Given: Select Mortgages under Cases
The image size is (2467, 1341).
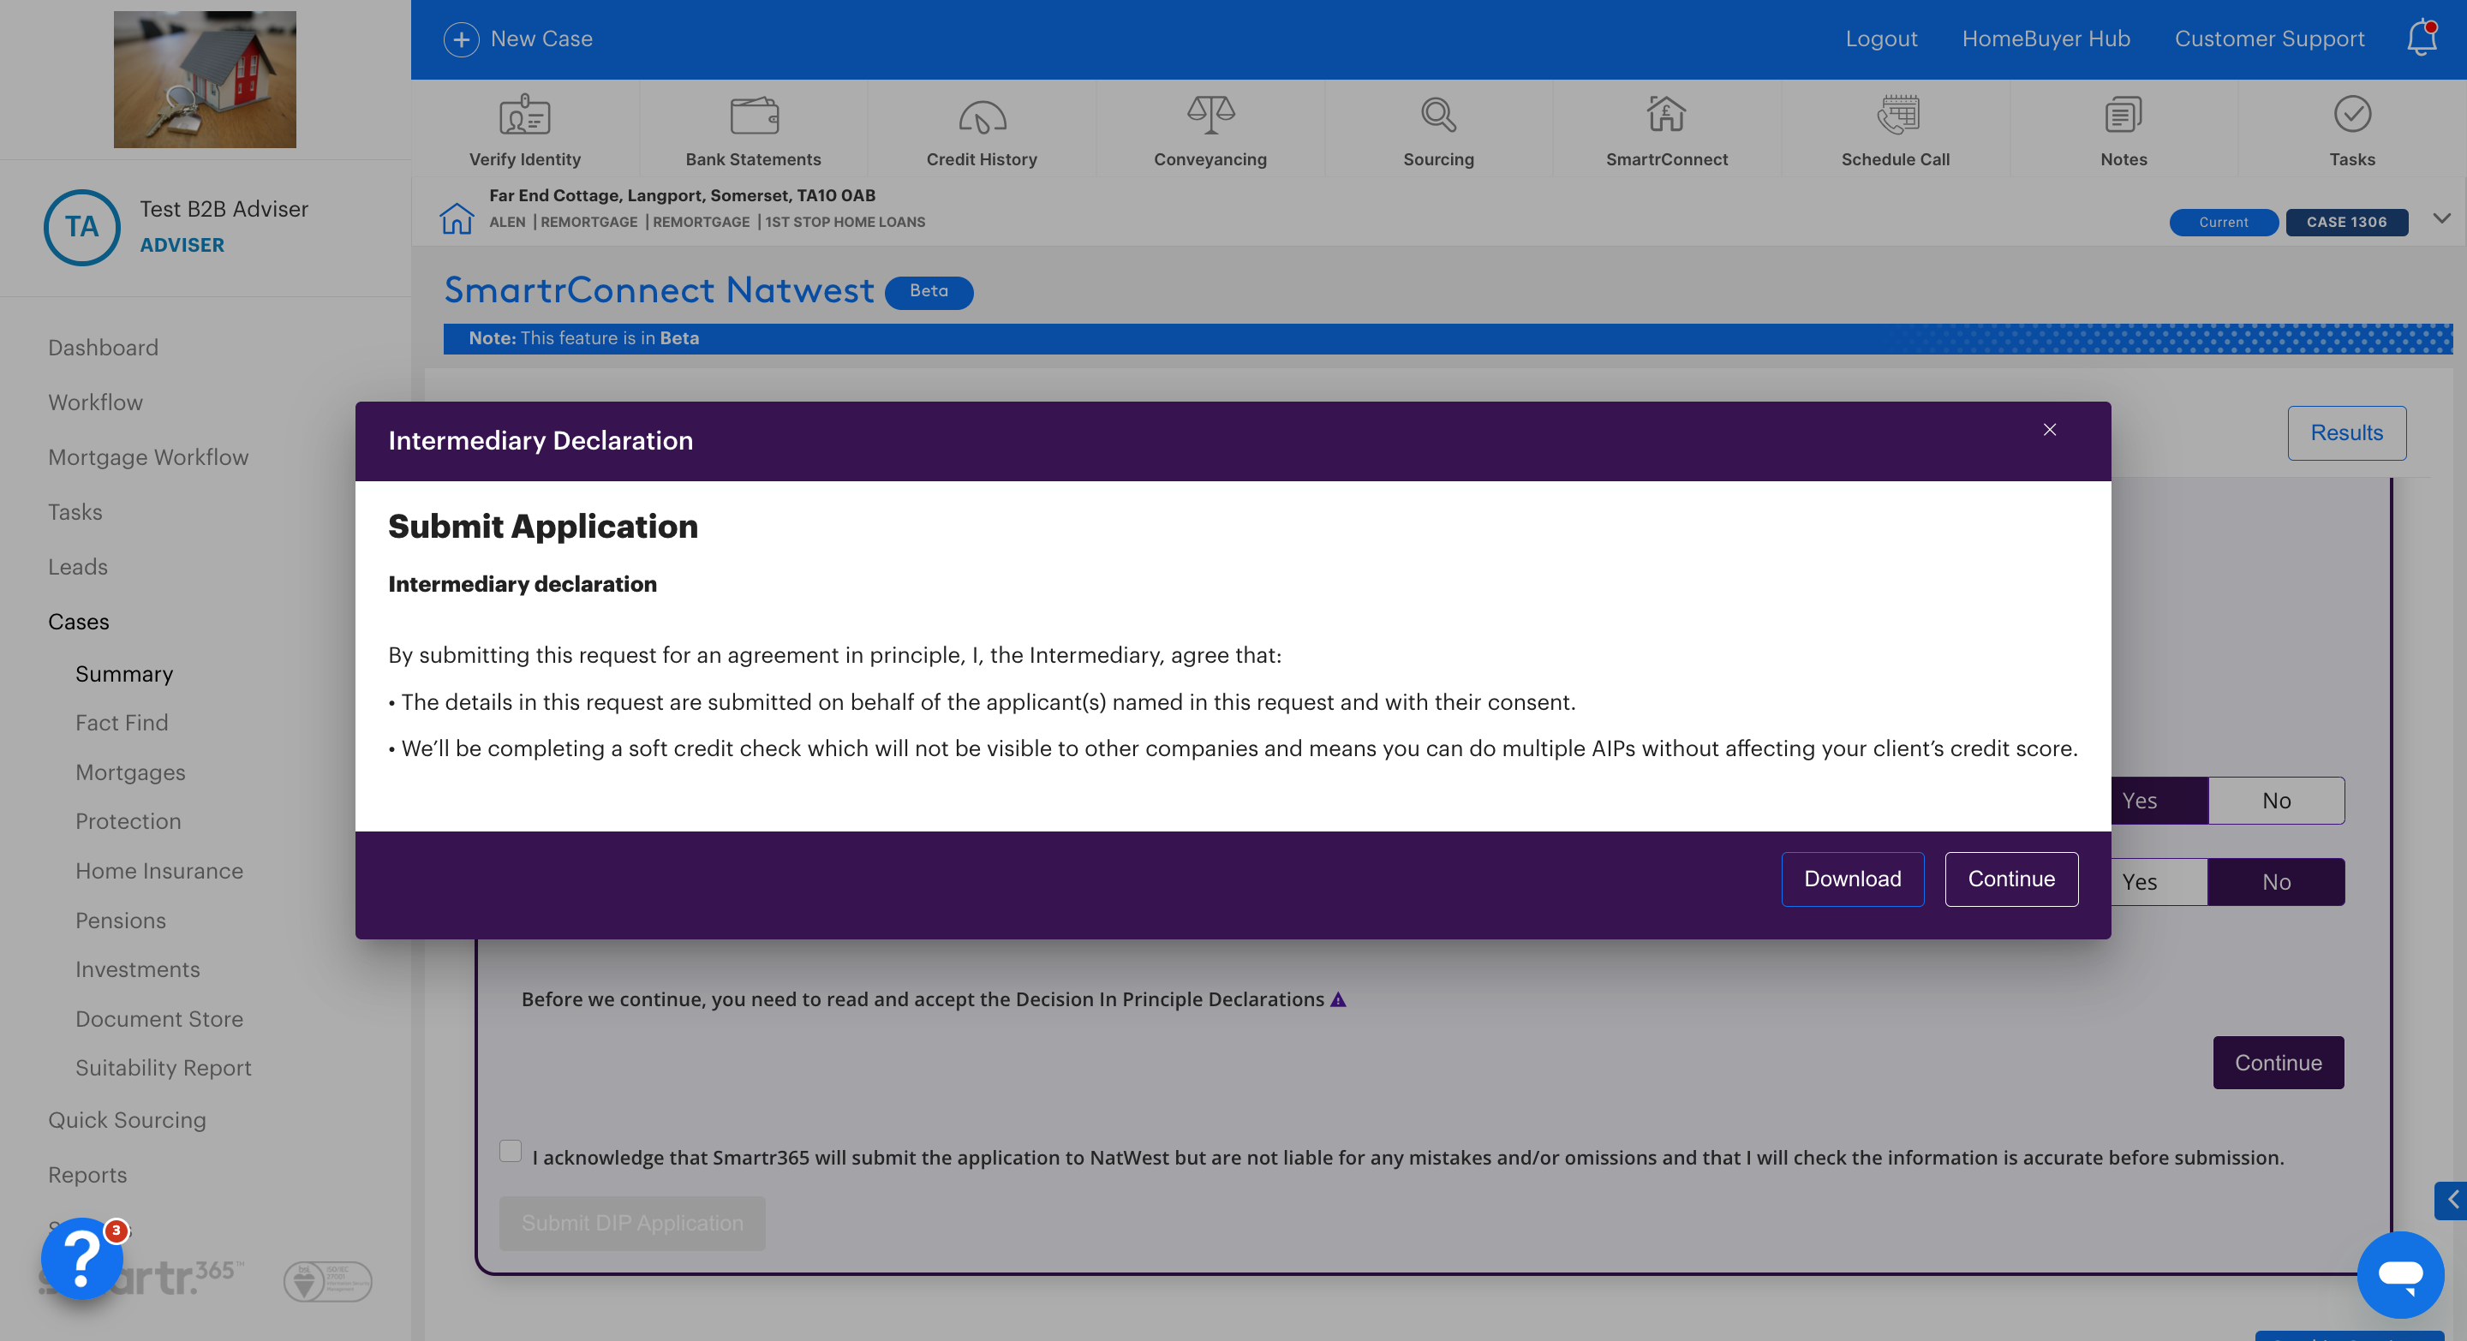Looking at the screenshot, I should click(x=130, y=772).
